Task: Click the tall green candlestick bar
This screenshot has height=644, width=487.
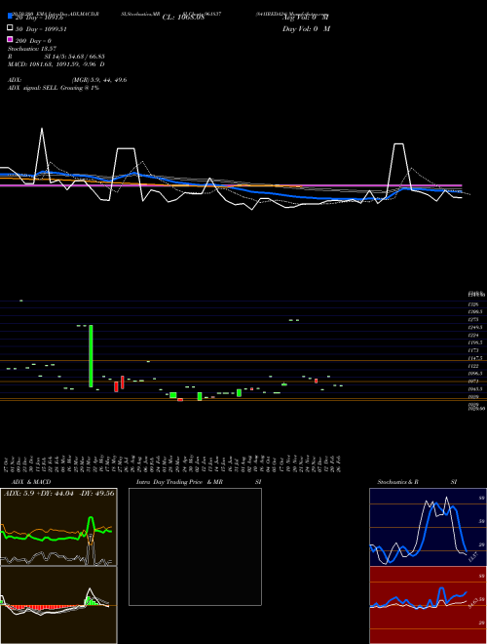Action: click(x=91, y=356)
